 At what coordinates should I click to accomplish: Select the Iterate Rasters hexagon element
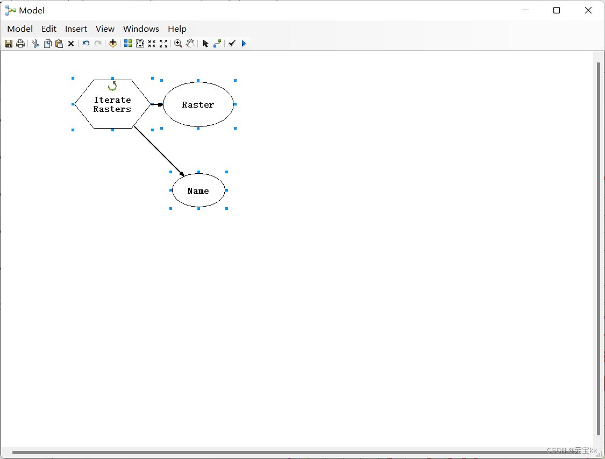click(112, 104)
